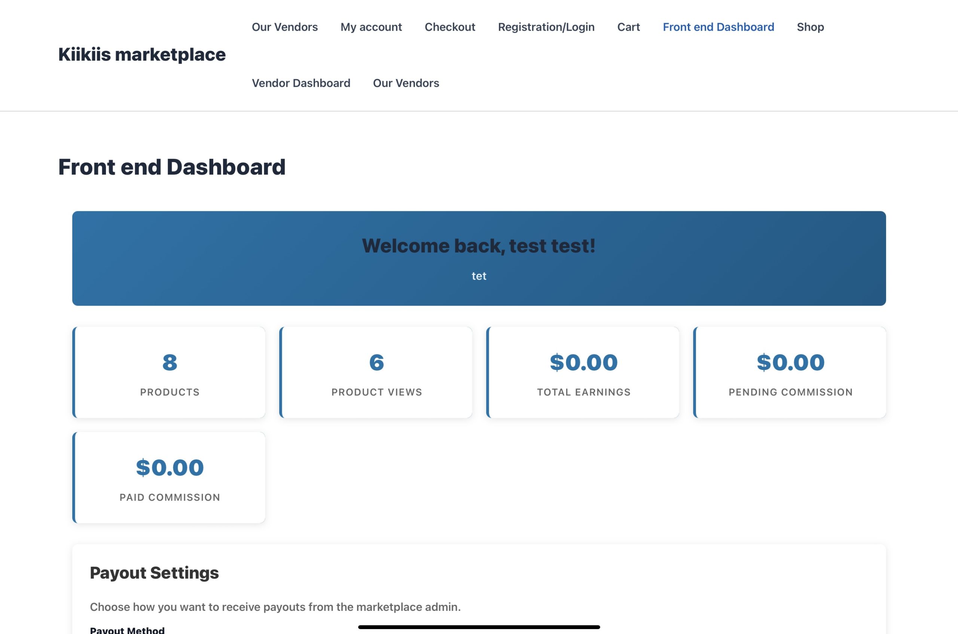Select the Total Earnings stat card

583,373
